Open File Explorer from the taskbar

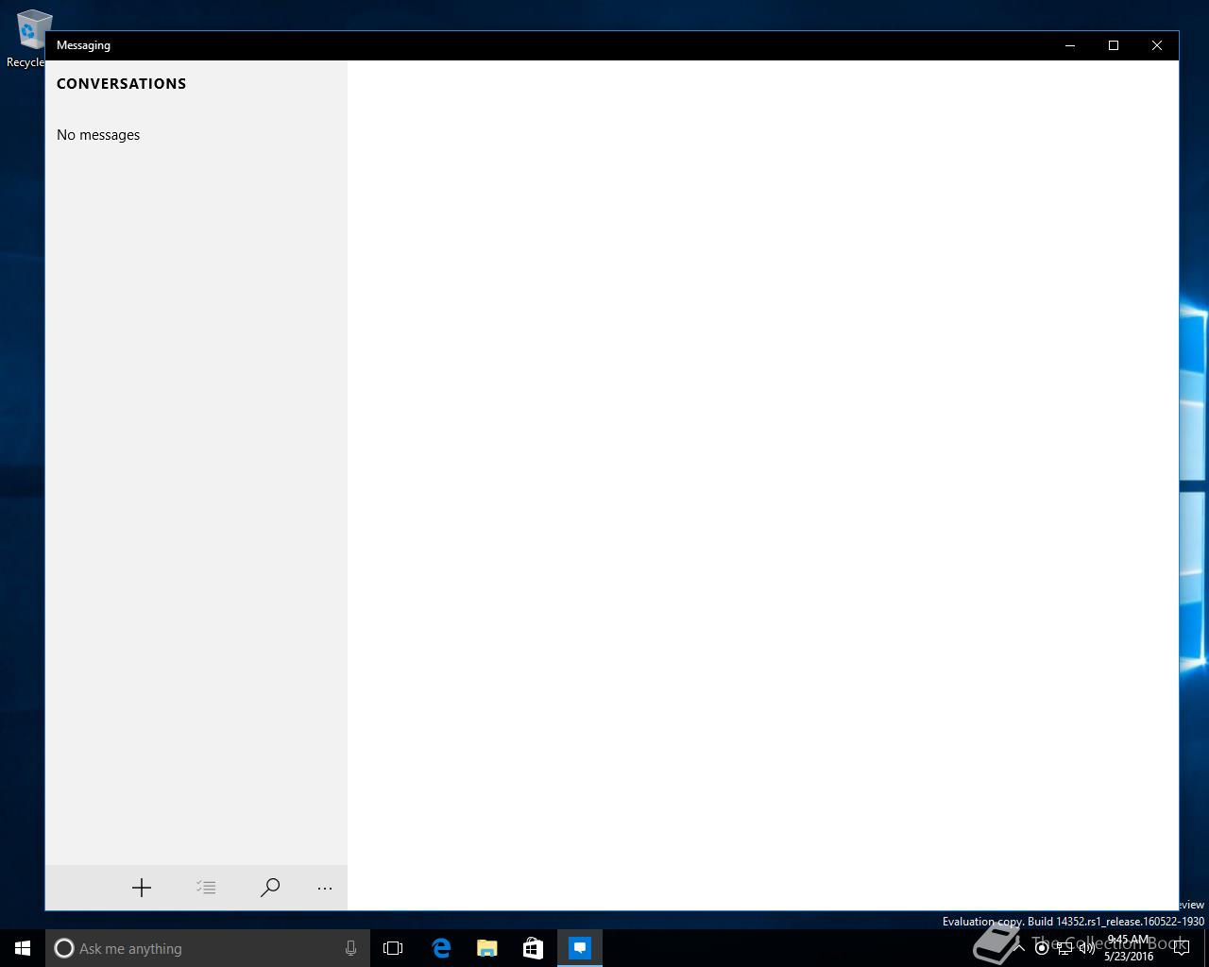pyautogui.click(x=486, y=948)
